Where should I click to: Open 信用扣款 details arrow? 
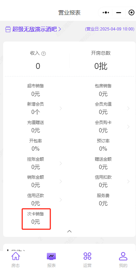click(x=128, y=181)
